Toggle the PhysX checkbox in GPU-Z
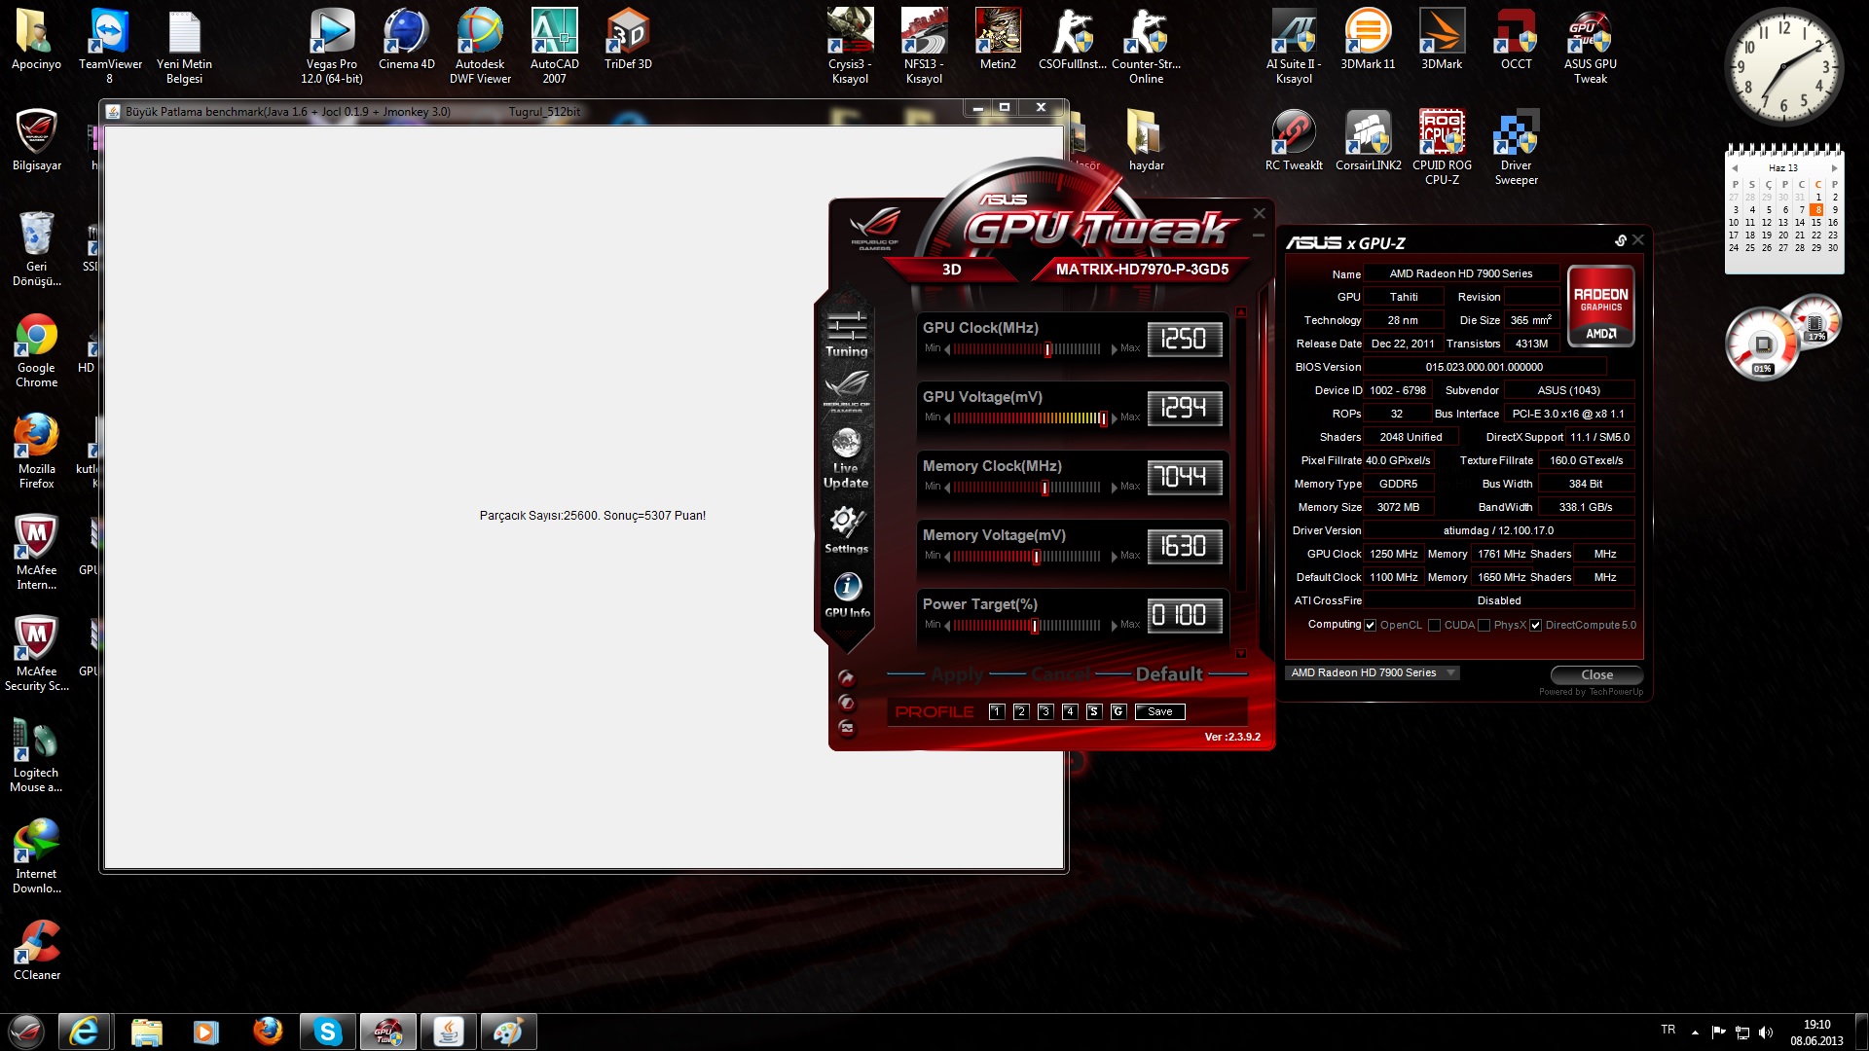 tap(1484, 626)
